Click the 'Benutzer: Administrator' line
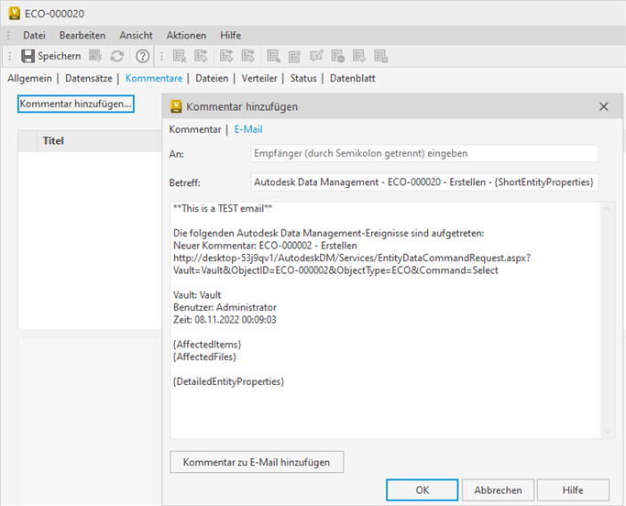626x506 pixels. pos(225,307)
